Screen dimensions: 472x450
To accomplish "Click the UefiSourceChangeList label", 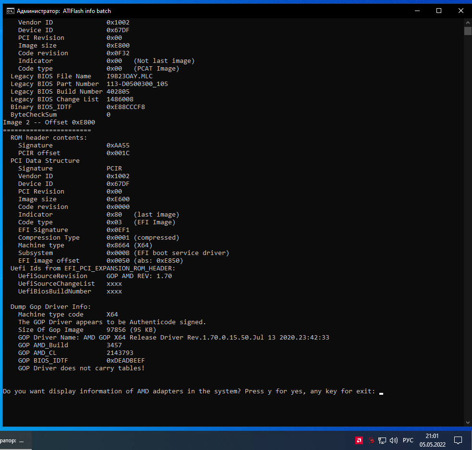I will [x=56, y=283].
